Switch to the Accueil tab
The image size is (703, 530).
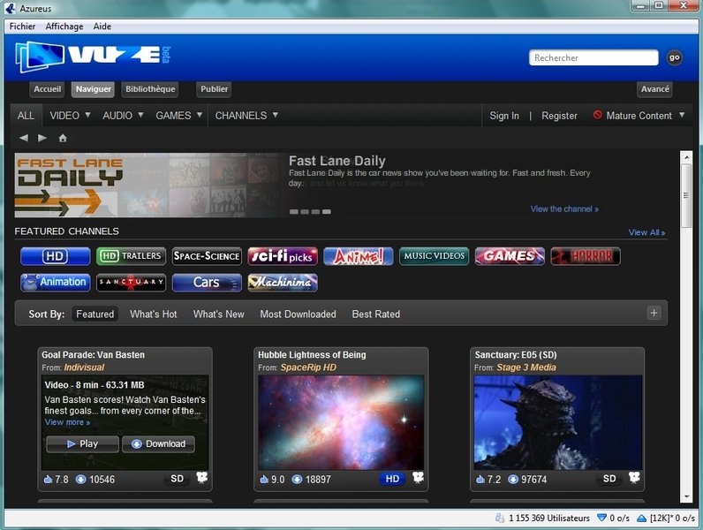[47, 89]
